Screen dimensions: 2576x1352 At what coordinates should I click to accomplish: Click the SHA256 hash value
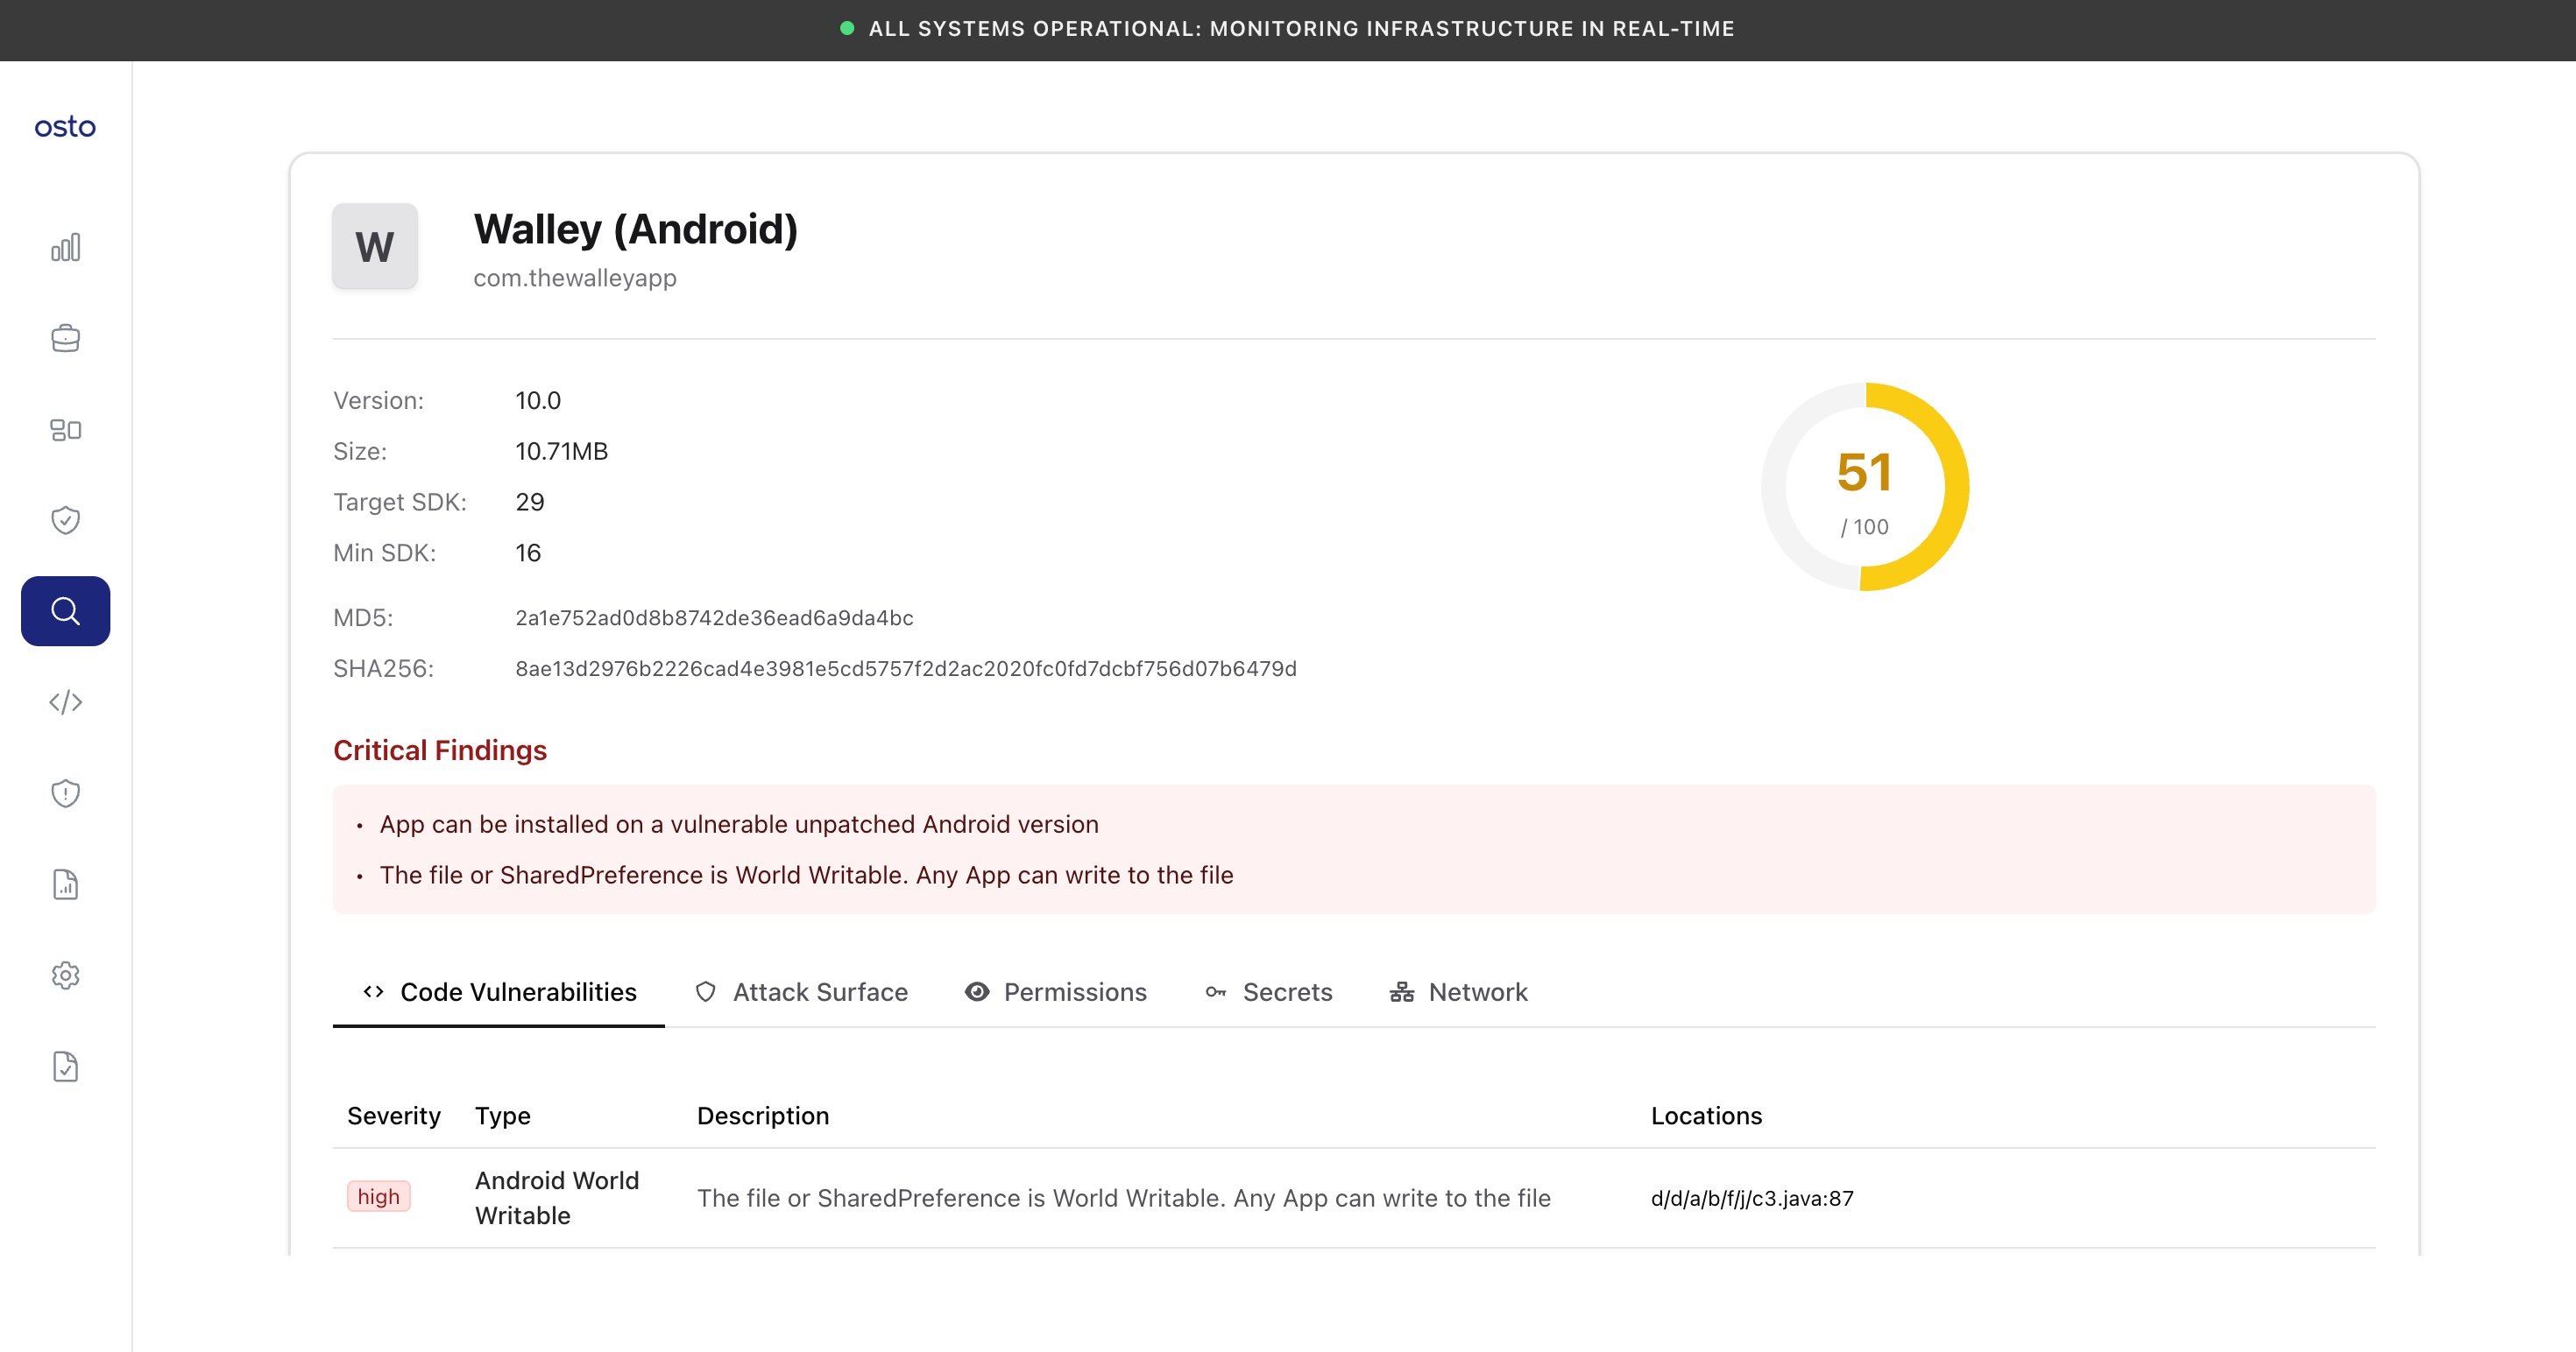906,670
